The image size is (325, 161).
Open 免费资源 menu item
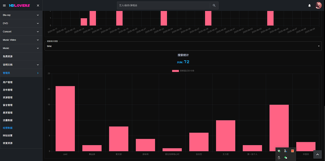[21, 56]
